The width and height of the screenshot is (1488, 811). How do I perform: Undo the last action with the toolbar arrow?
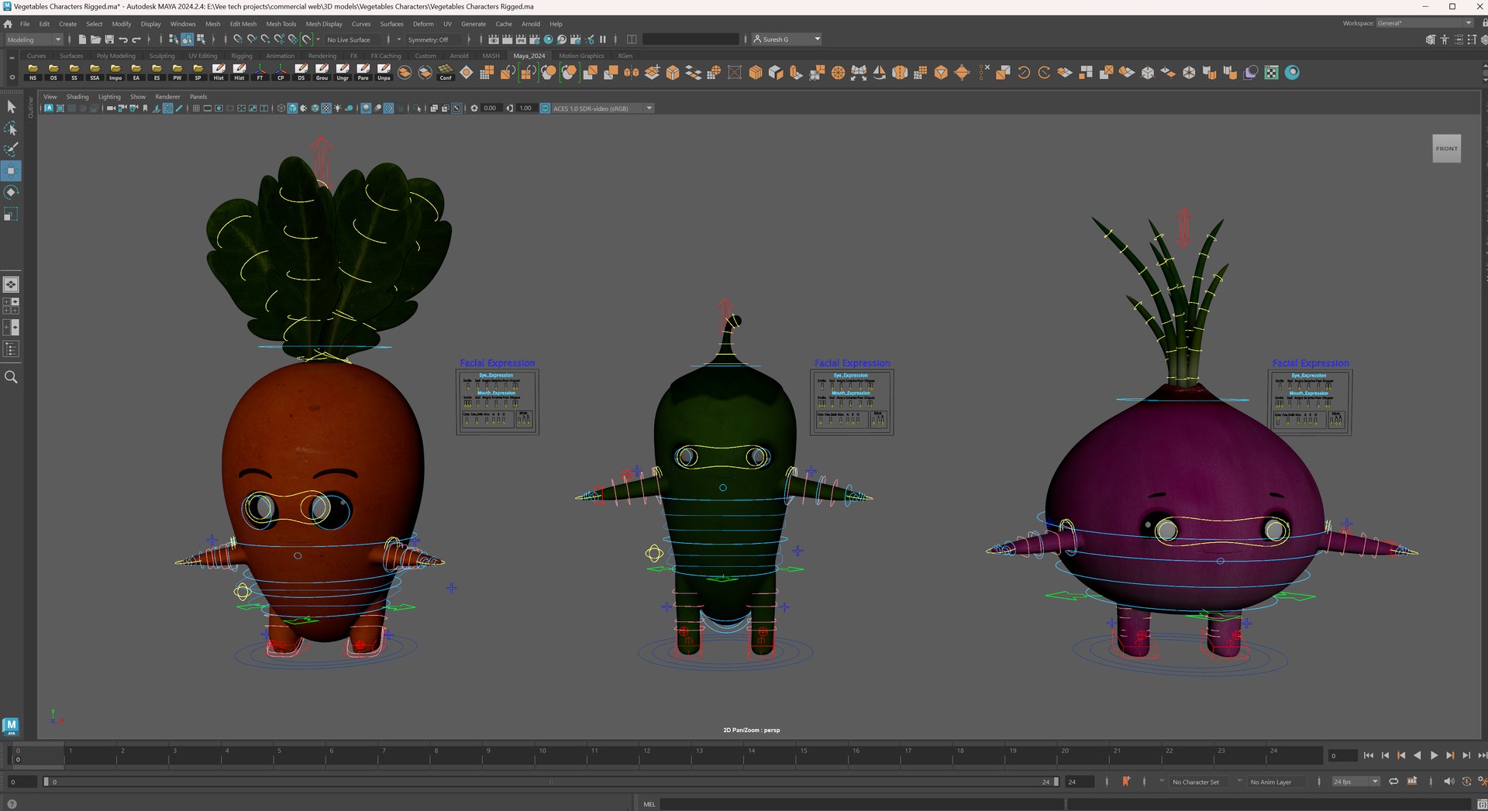[123, 40]
